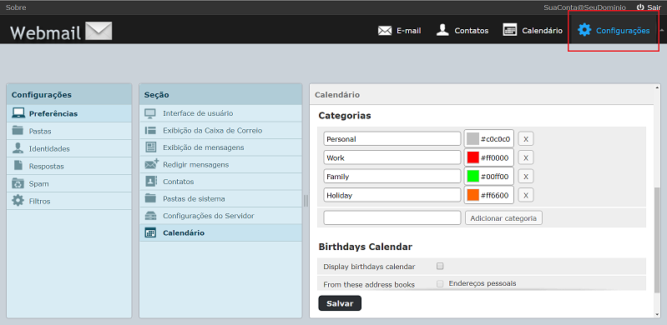Click the Interface de usuário monitor icon

[150, 113]
